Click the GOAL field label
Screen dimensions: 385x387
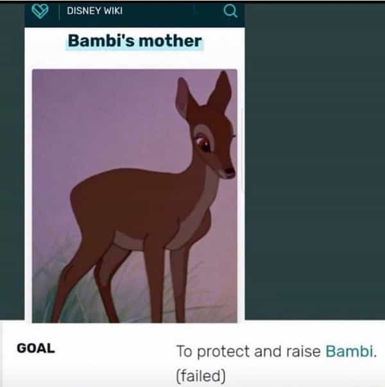click(x=36, y=348)
